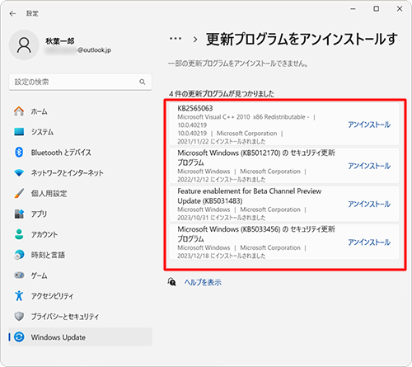Open アカウント settings
Viewport: 412px width, 367px height.
coord(80,234)
